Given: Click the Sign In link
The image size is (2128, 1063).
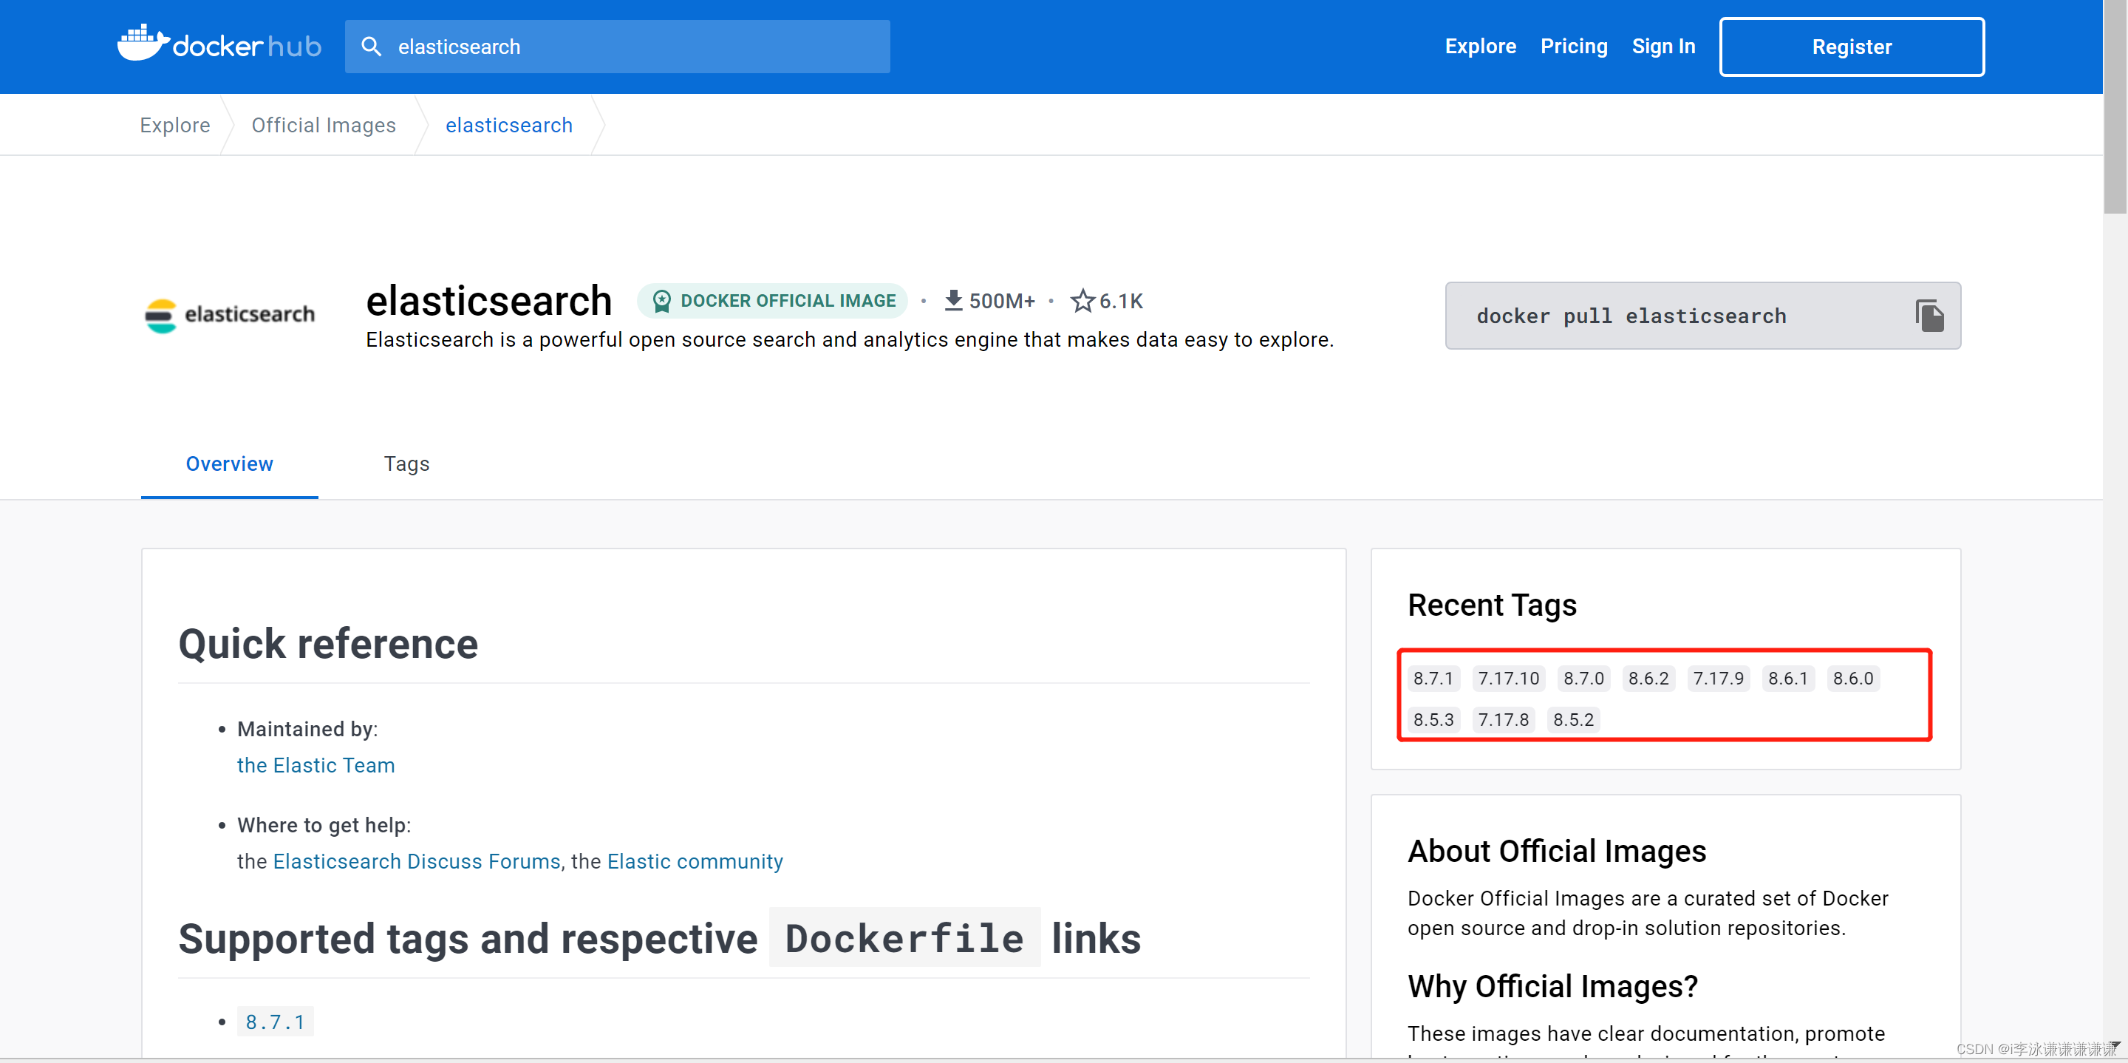Looking at the screenshot, I should click(x=1664, y=47).
